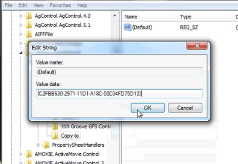The image size is (238, 164).
Task: Click the Cancel button
Action: pos(185,108)
